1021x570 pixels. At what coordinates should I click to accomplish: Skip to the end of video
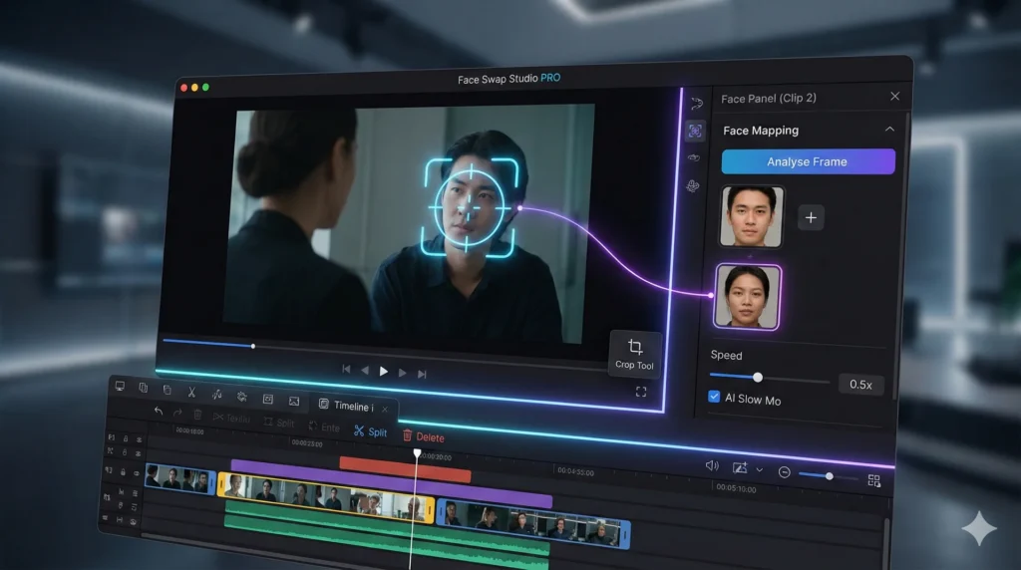coord(422,374)
